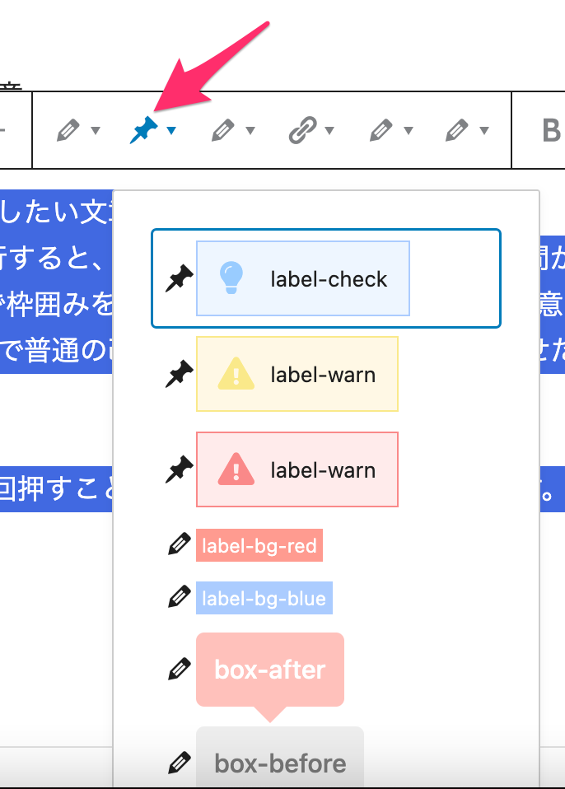Click the pushpin beside the red label-warn

tap(179, 469)
